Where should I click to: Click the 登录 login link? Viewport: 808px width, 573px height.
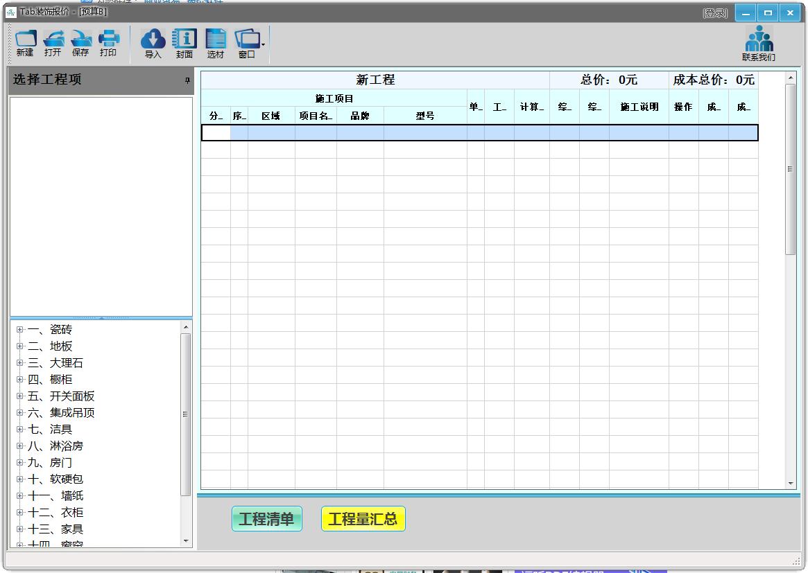(714, 13)
